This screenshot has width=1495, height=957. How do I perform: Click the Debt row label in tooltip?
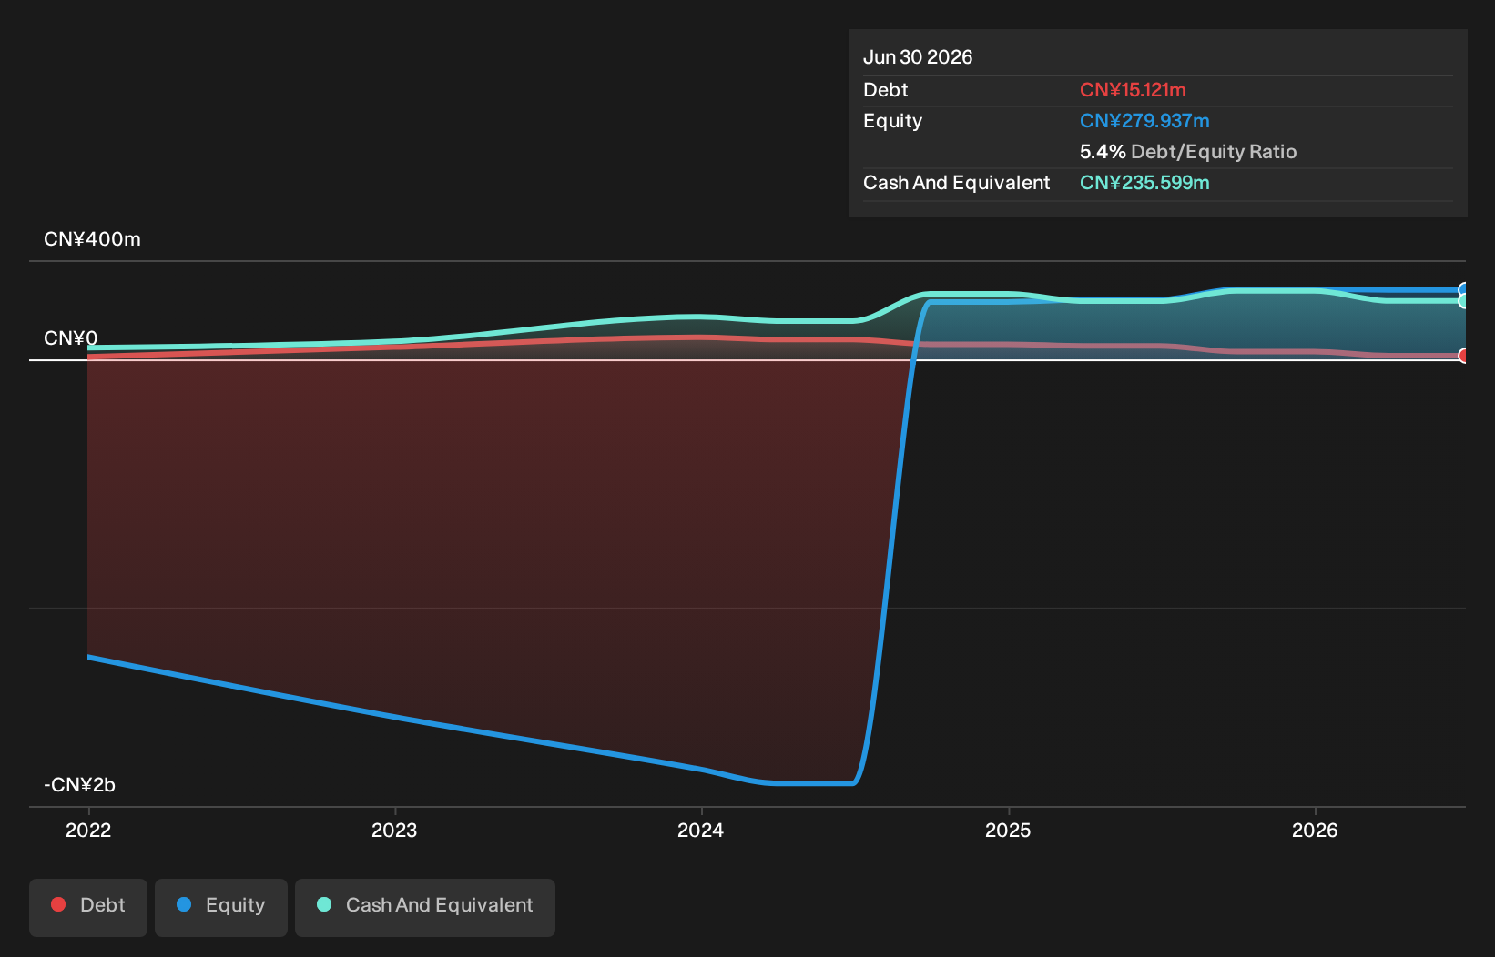(886, 90)
